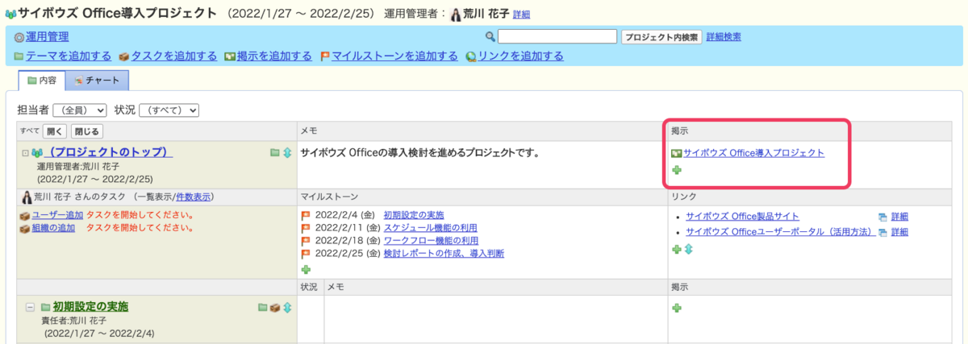This screenshot has height=344, width=968.
Task: Click the リンクを追加する link
Action: coord(520,56)
